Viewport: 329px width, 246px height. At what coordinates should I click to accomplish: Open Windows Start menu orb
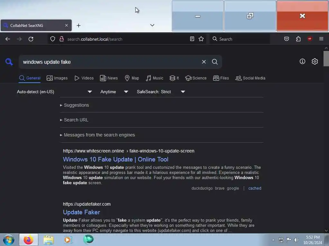coord(9,240)
